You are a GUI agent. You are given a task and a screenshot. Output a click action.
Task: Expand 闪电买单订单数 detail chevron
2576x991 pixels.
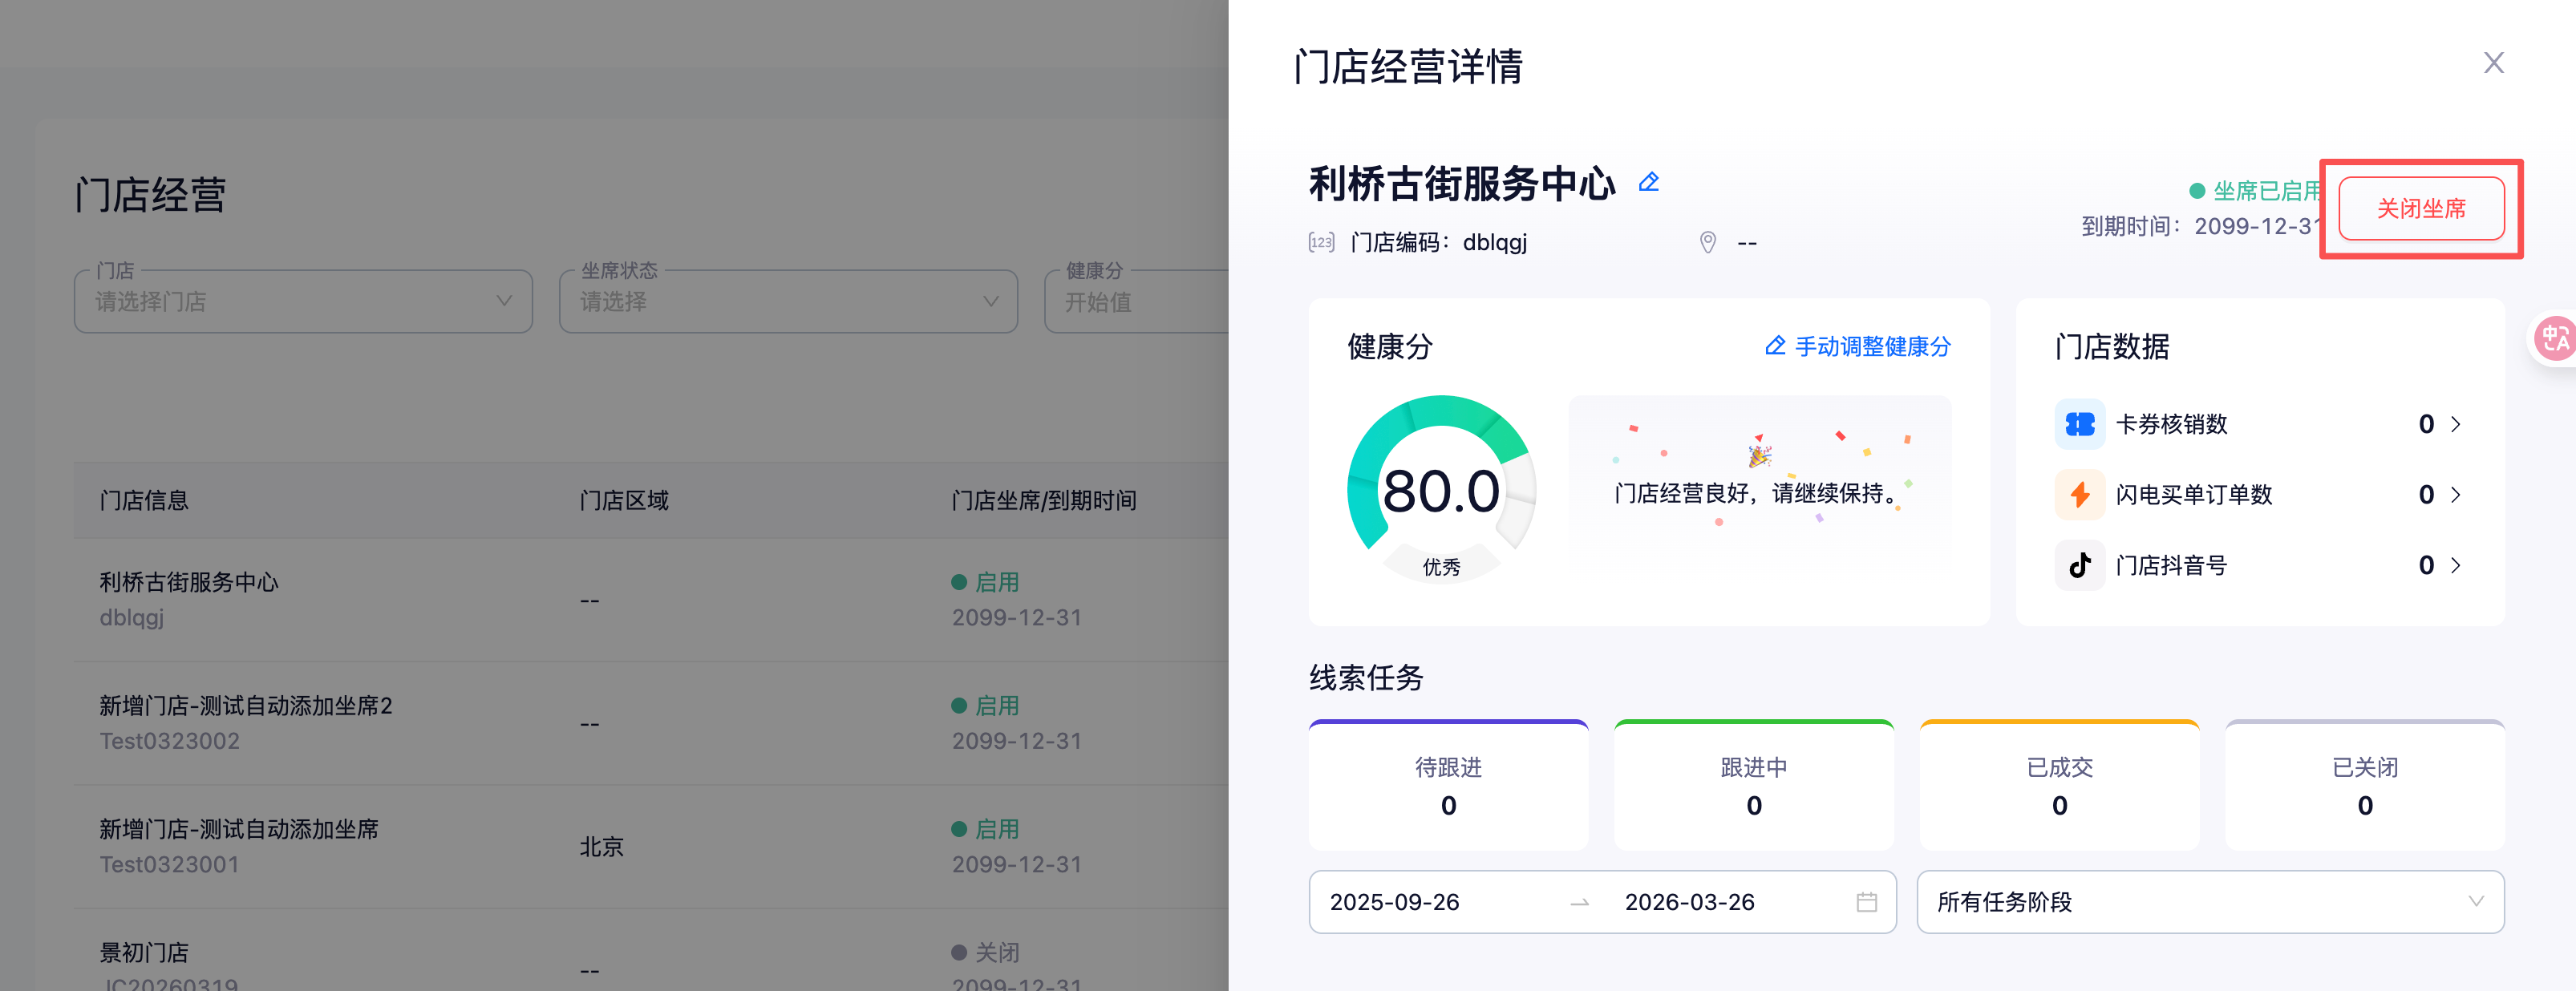coord(2456,494)
